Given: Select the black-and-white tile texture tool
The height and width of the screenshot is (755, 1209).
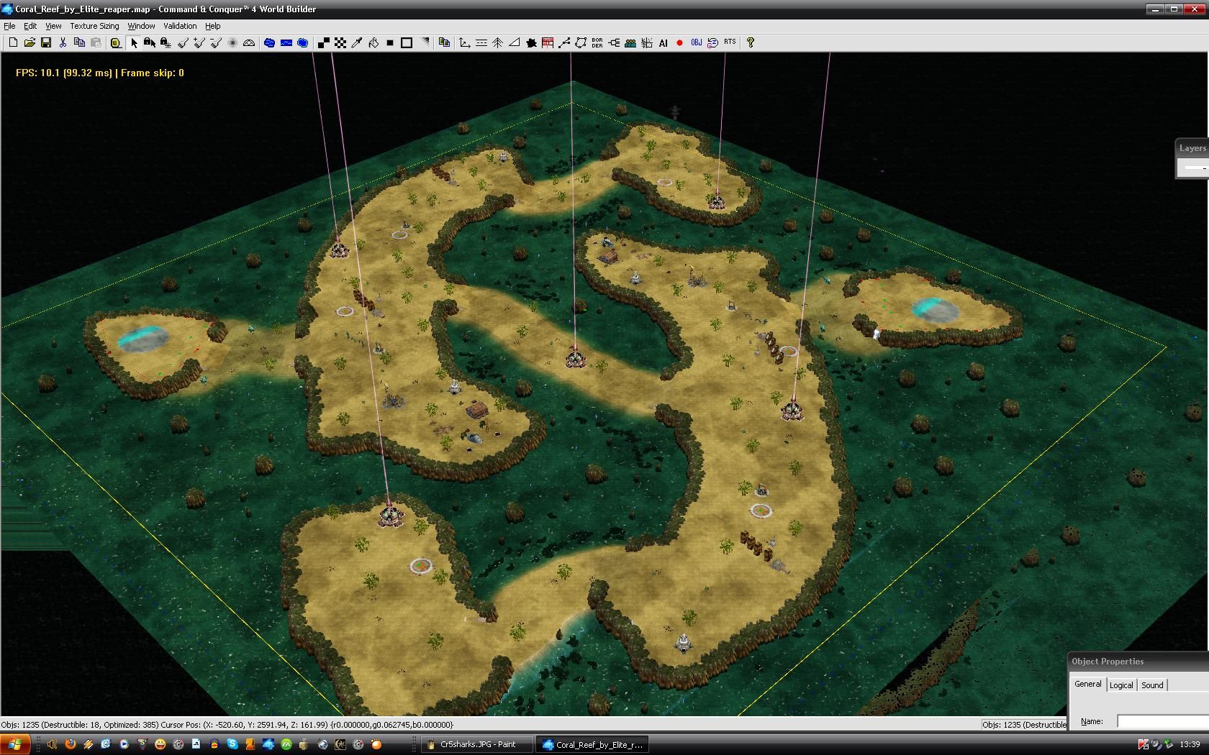Looking at the screenshot, I should coord(324,42).
